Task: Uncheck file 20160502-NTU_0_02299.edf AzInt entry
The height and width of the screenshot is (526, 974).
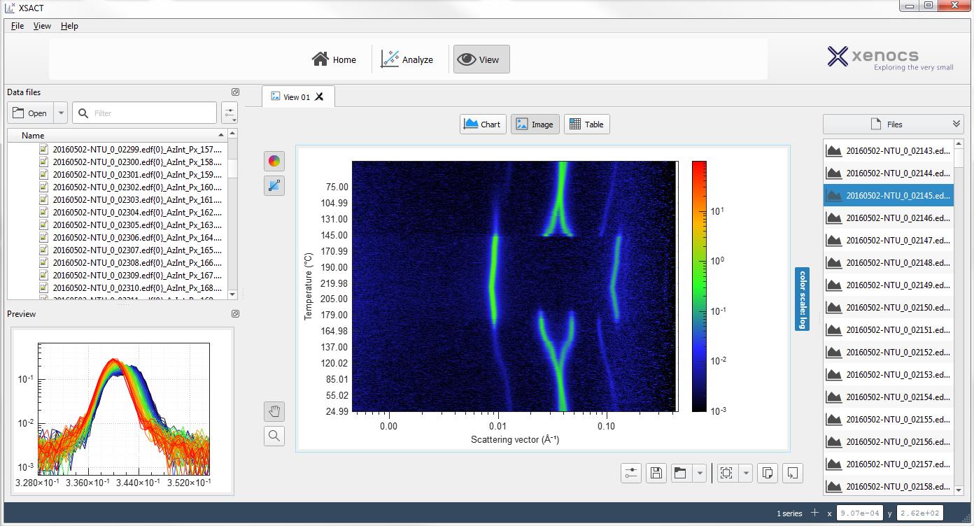Action: [43, 149]
